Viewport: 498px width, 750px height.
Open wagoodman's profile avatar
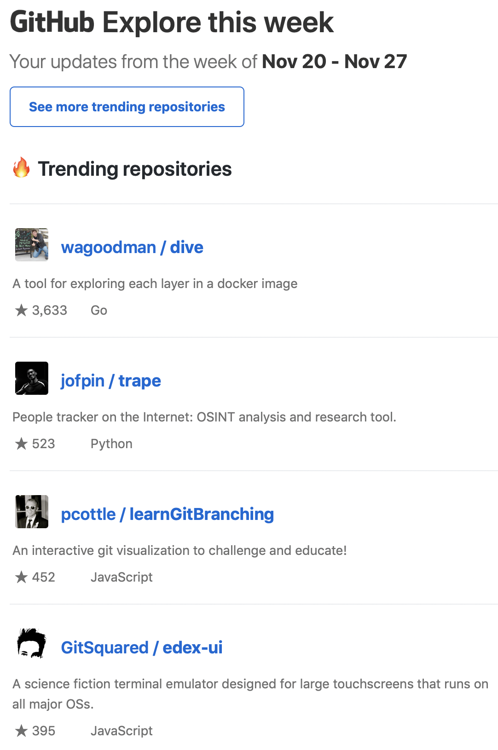pos(32,245)
